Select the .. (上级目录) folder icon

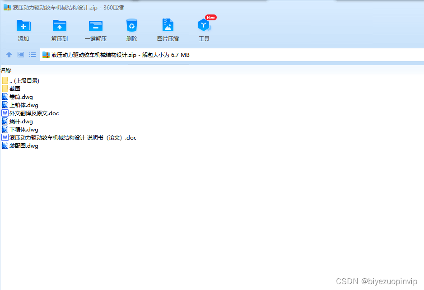[x=5, y=80]
